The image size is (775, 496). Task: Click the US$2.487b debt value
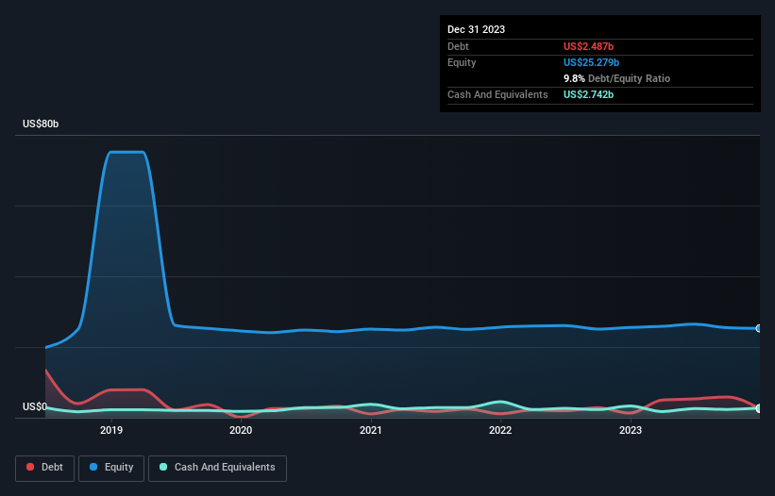[588, 46]
